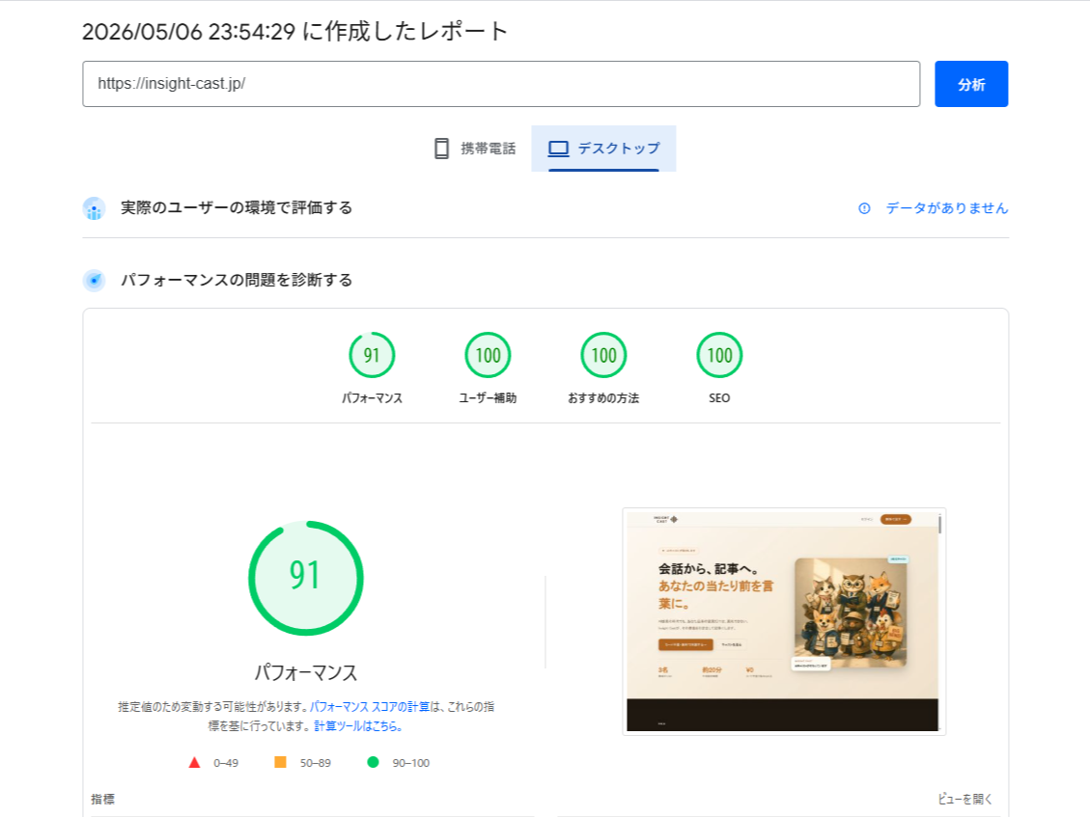Open パフォーマンス スコアの計算 link
This screenshot has height=817, width=1090.
(369, 706)
